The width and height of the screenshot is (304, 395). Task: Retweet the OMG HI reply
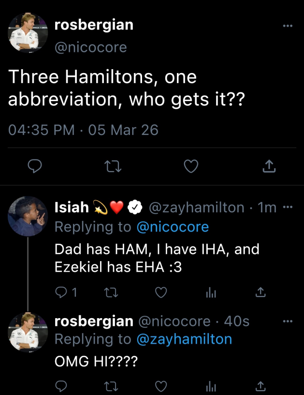(x=113, y=386)
